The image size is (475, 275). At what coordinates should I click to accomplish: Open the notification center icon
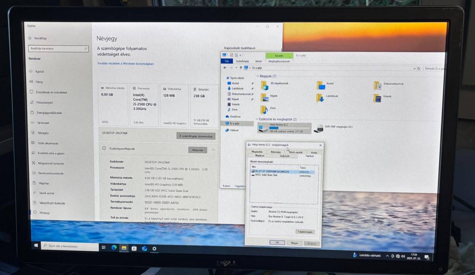(x=427, y=257)
